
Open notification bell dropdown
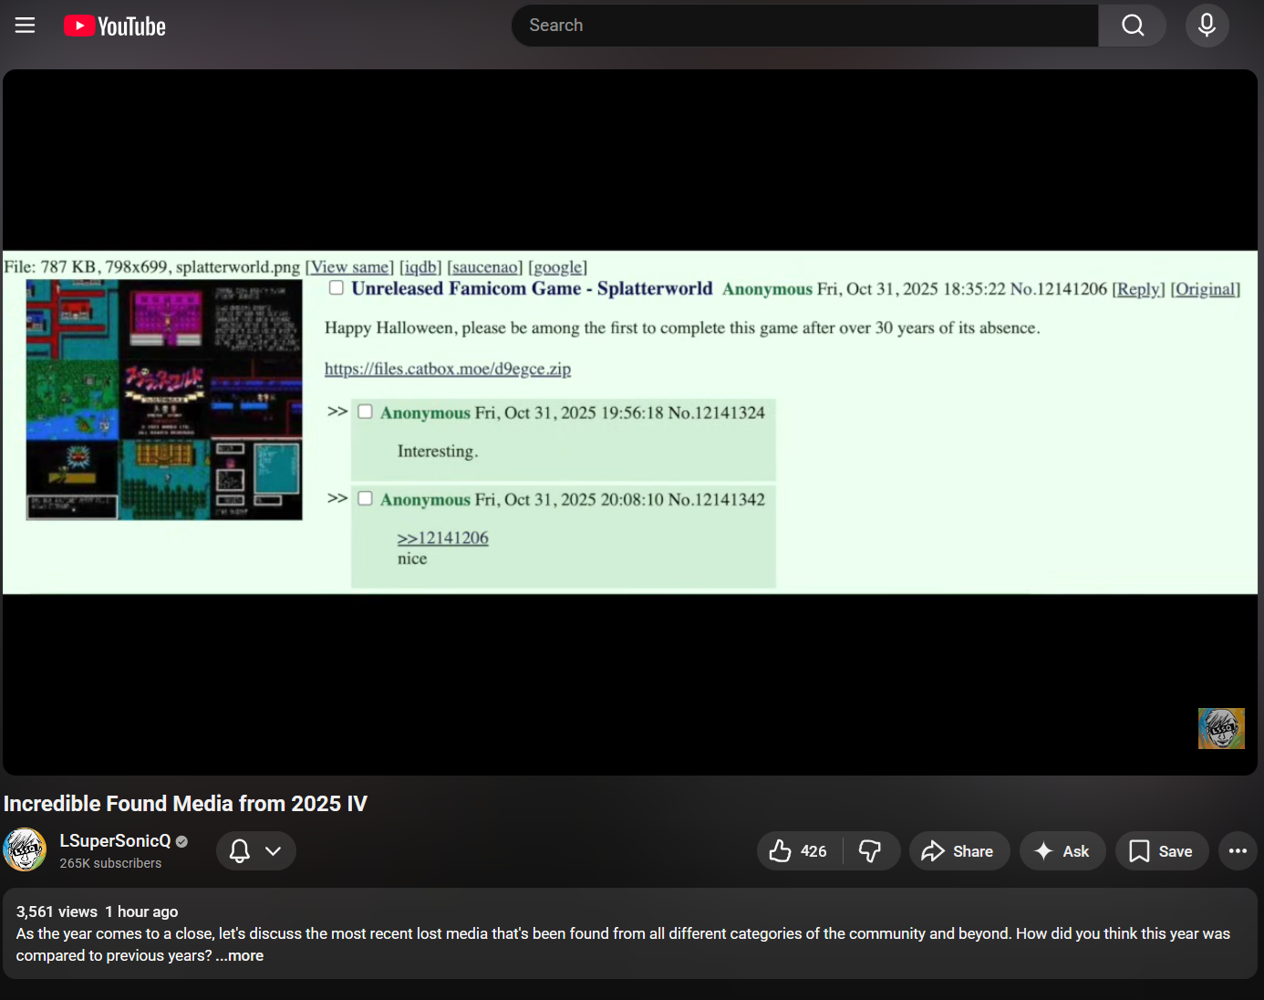click(x=256, y=851)
